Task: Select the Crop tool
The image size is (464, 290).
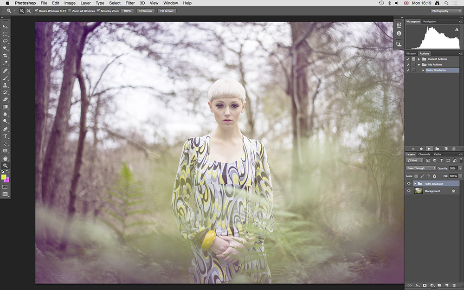Action: click(x=5, y=56)
